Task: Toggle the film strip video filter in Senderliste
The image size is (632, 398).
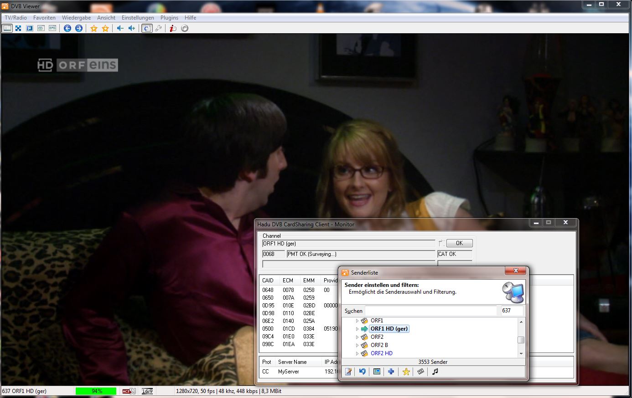Action: pos(420,372)
